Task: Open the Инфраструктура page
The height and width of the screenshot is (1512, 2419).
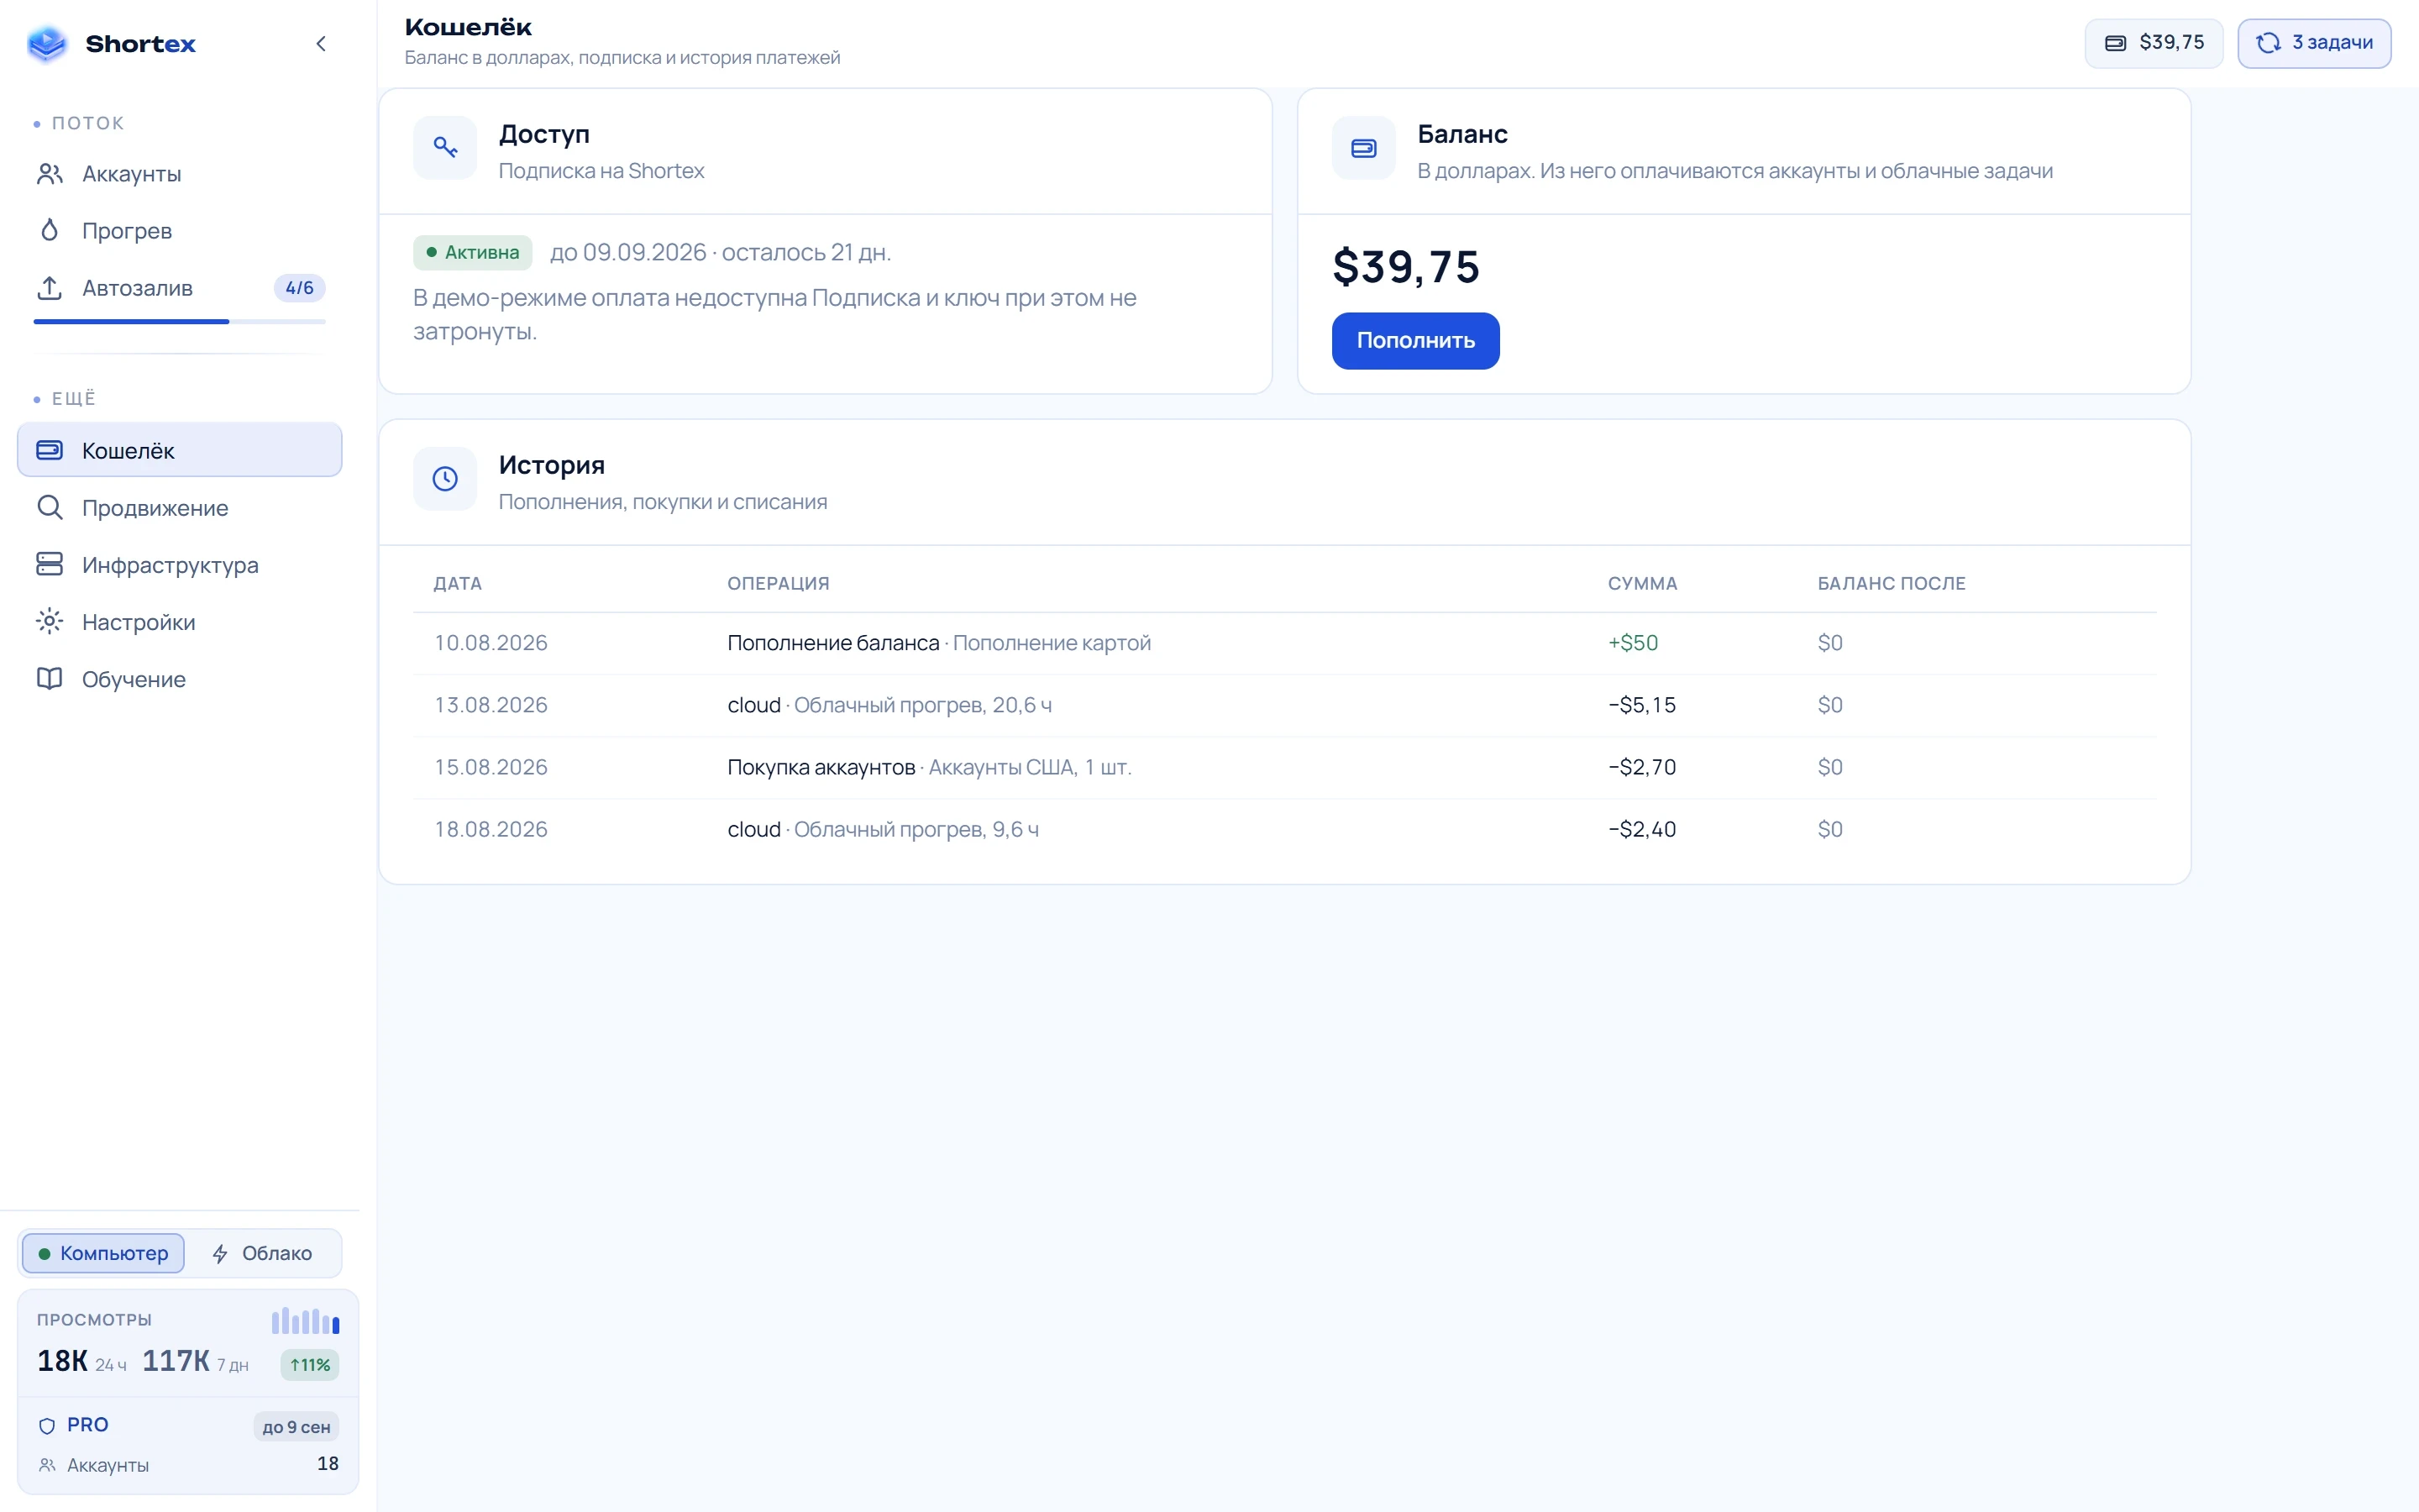Action: [x=180, y=565]
